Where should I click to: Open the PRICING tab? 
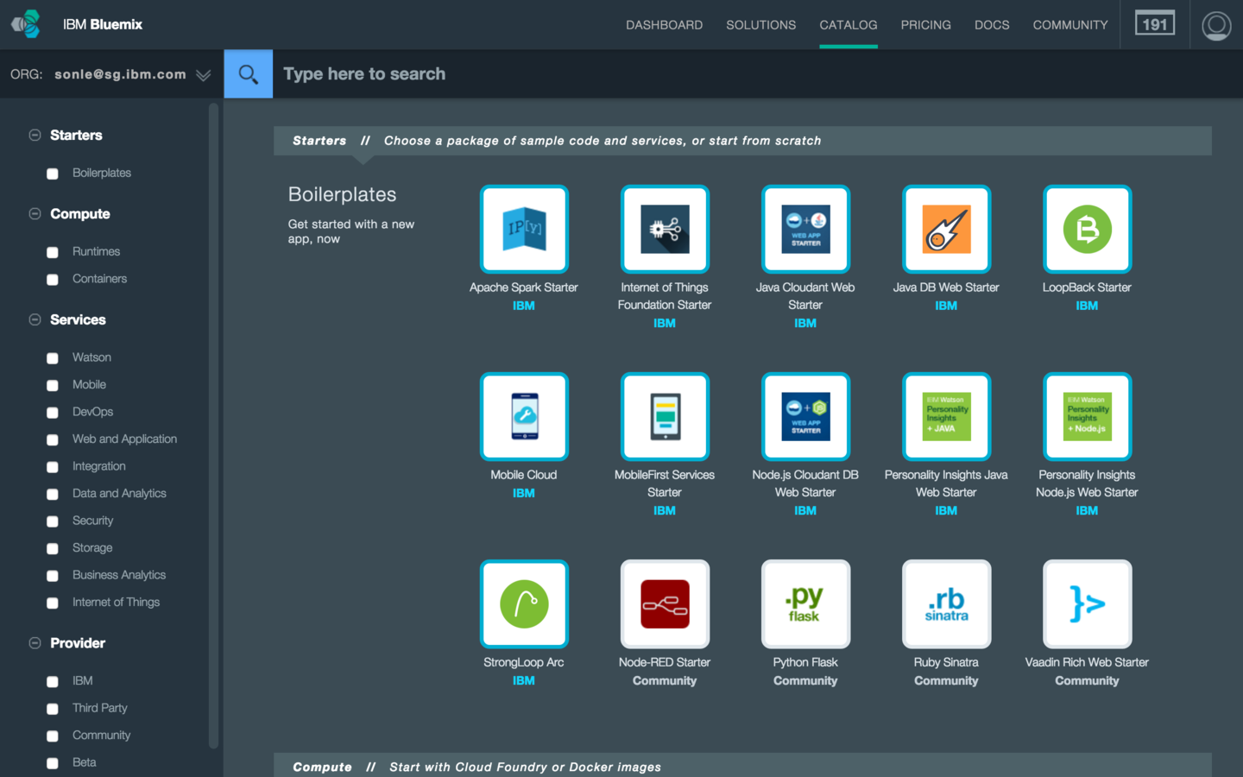coord(926,25)
